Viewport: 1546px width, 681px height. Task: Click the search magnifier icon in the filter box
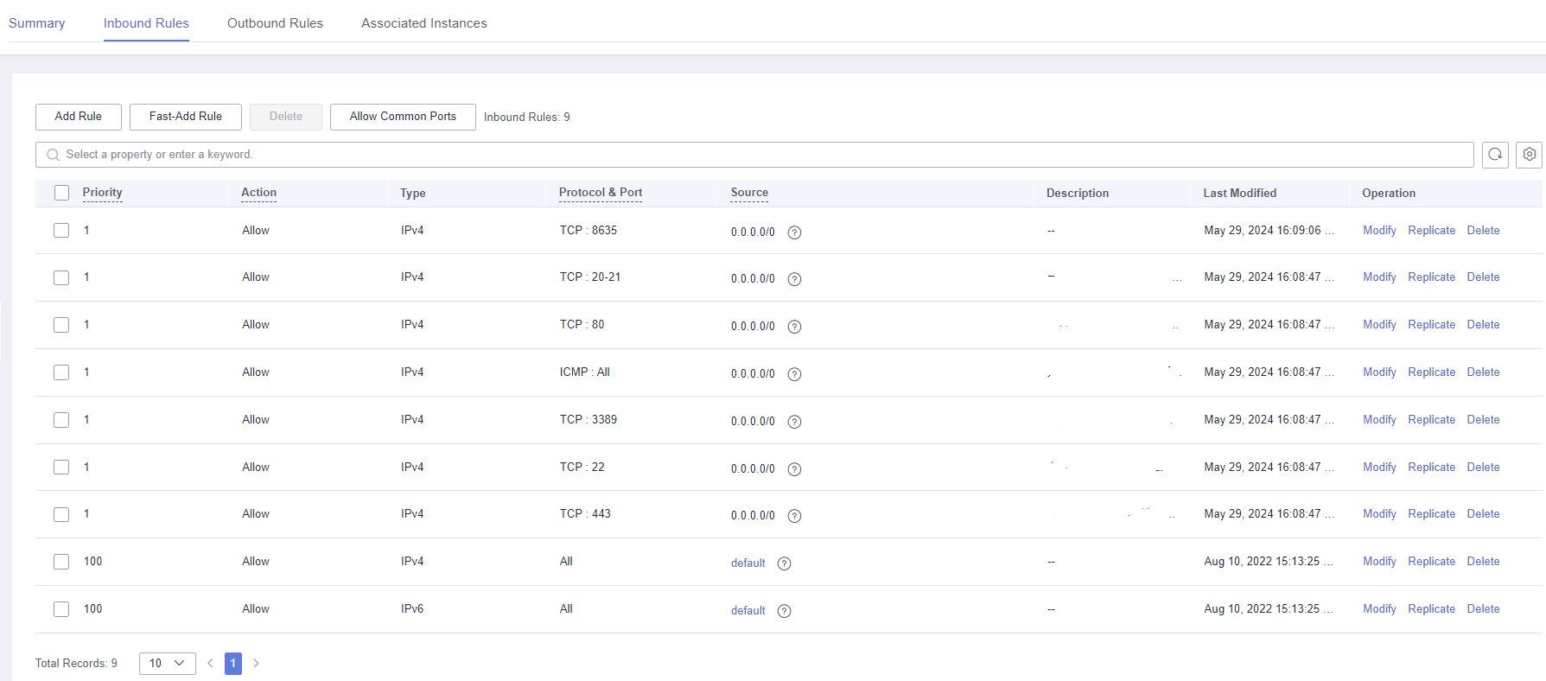click(x=54, y=155)
